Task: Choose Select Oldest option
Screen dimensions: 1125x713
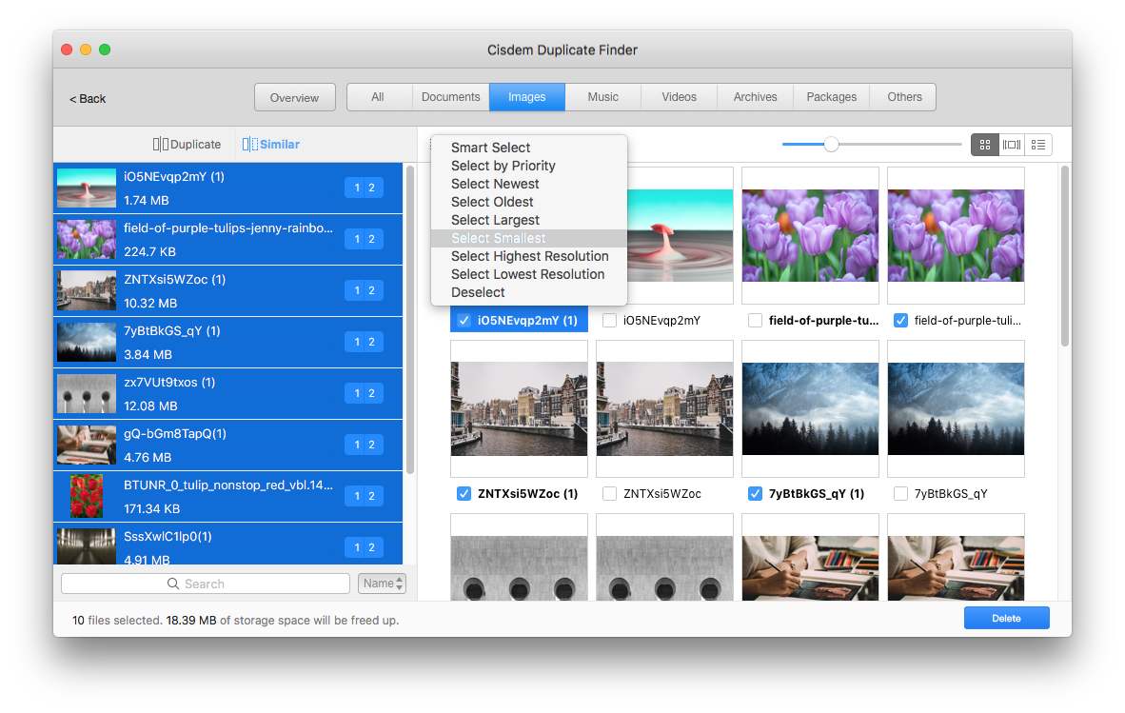Action: pos(529,202)
